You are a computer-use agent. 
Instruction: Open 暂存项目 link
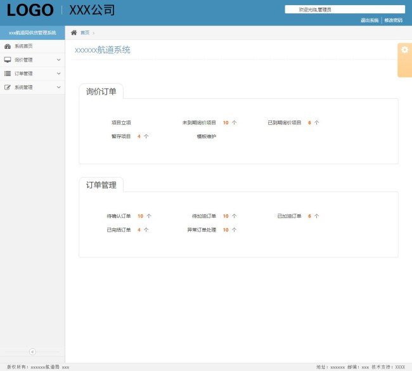tap(121, 136)
